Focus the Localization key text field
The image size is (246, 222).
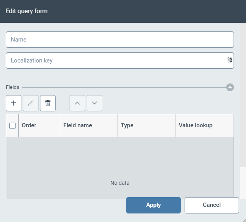click(116, 61)
